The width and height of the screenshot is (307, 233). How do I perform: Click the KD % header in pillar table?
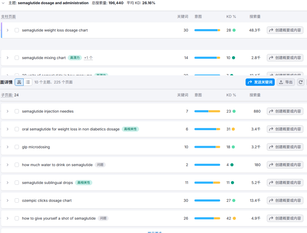[x=231, y=17]
